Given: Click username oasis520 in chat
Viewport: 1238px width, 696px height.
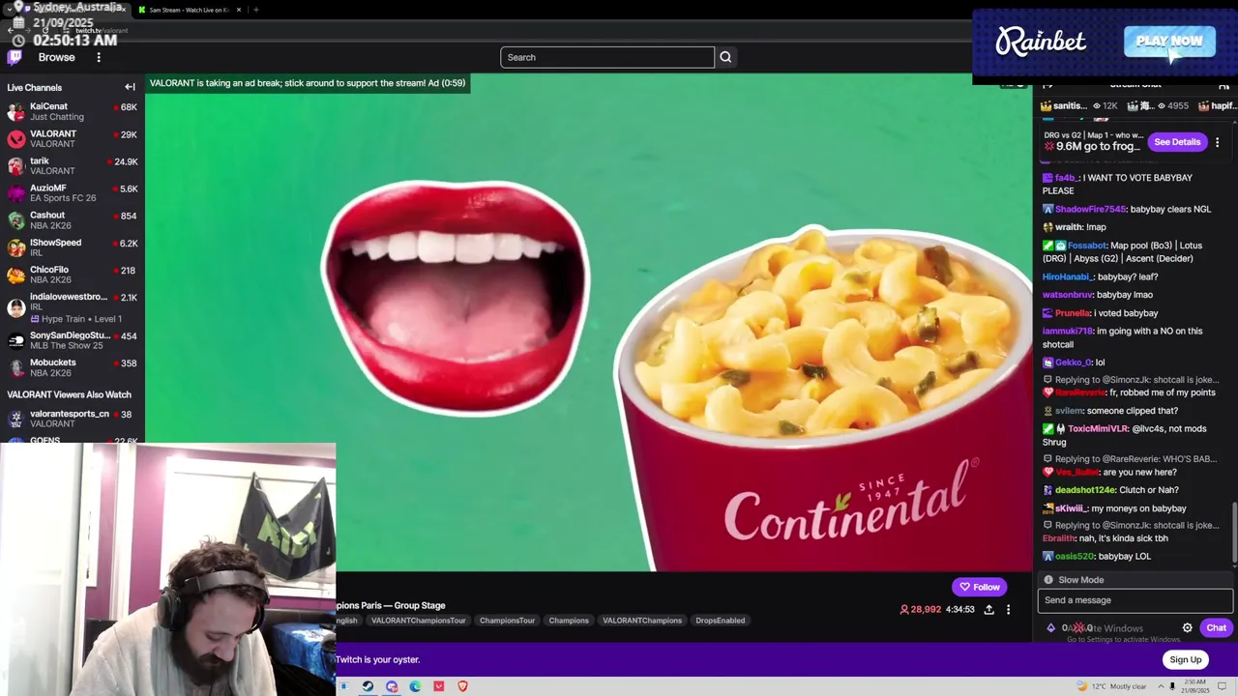Looking at the screenshot, I should [1075, 557].
